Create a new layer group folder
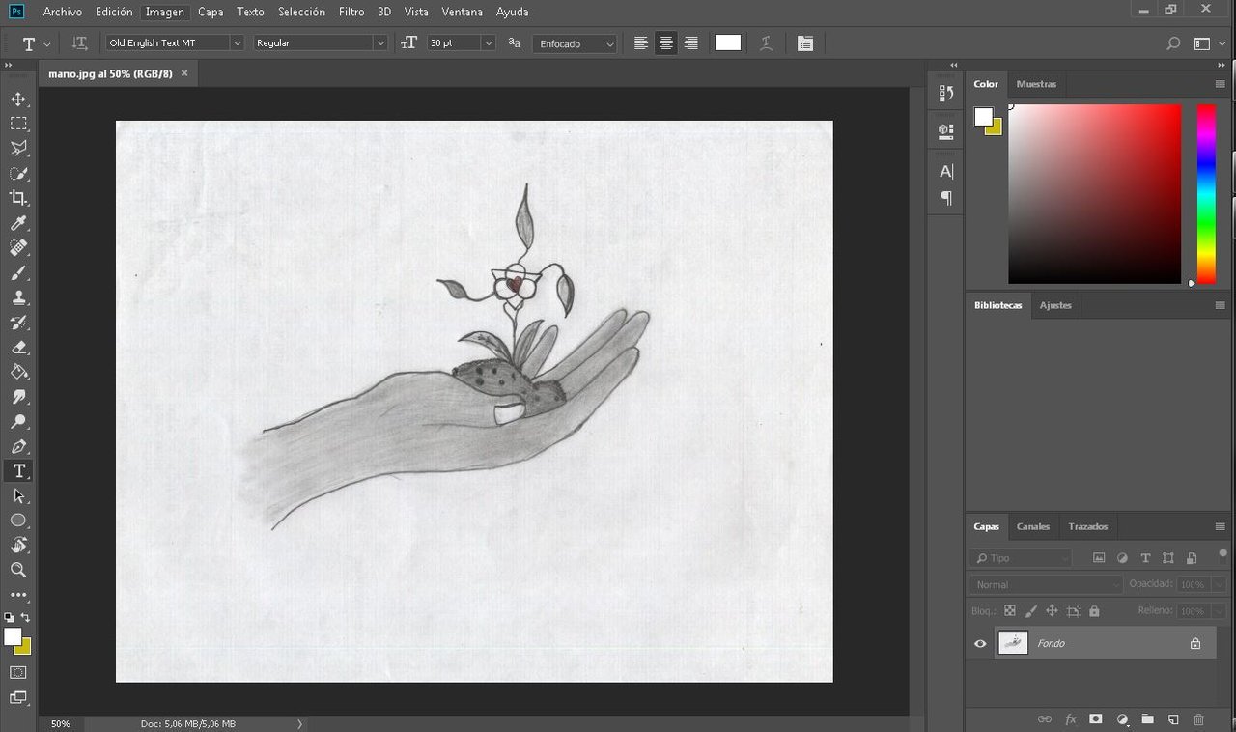Screen dimensions: 1236x732 point(1147,719)
